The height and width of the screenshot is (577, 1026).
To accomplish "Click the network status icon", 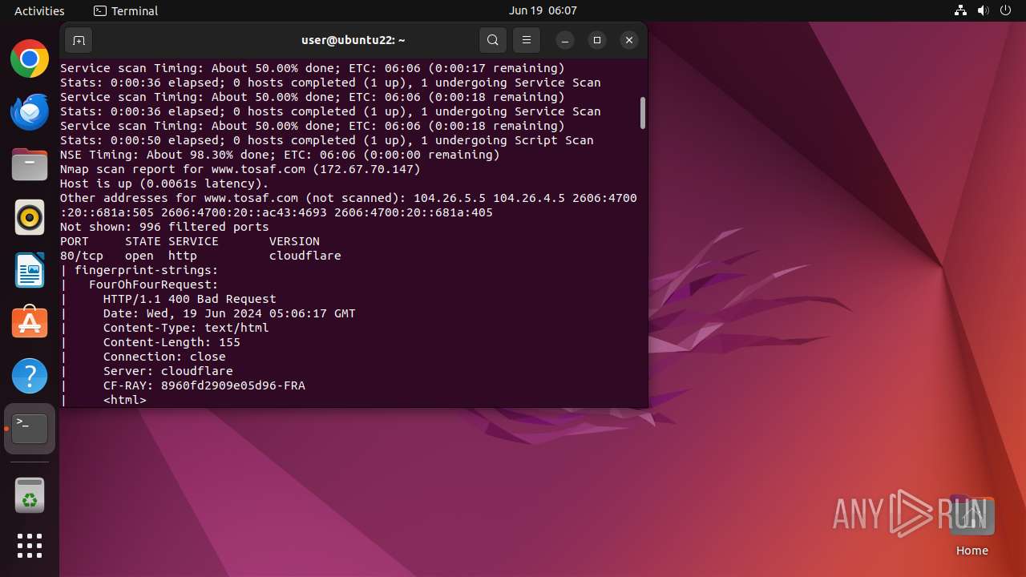I will [x=961, y=10].
